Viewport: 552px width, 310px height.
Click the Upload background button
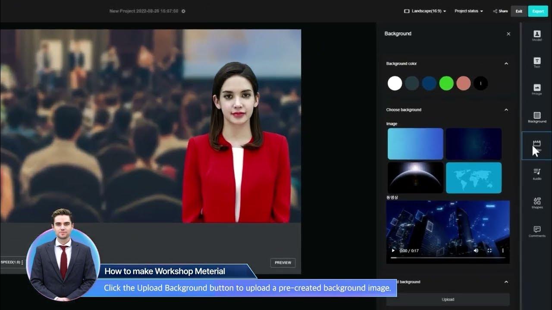(448, 299)
